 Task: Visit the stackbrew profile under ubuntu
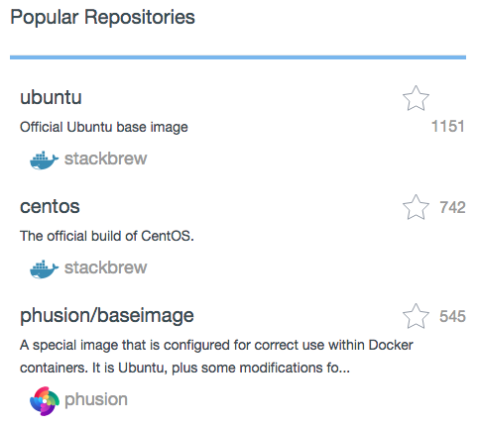pyautogui.click(x=105, y=159)
